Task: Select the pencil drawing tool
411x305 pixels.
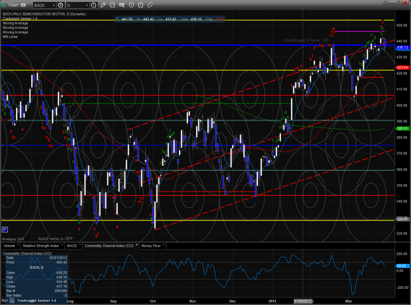Action: pyautogui.click(x=102, y=5)
